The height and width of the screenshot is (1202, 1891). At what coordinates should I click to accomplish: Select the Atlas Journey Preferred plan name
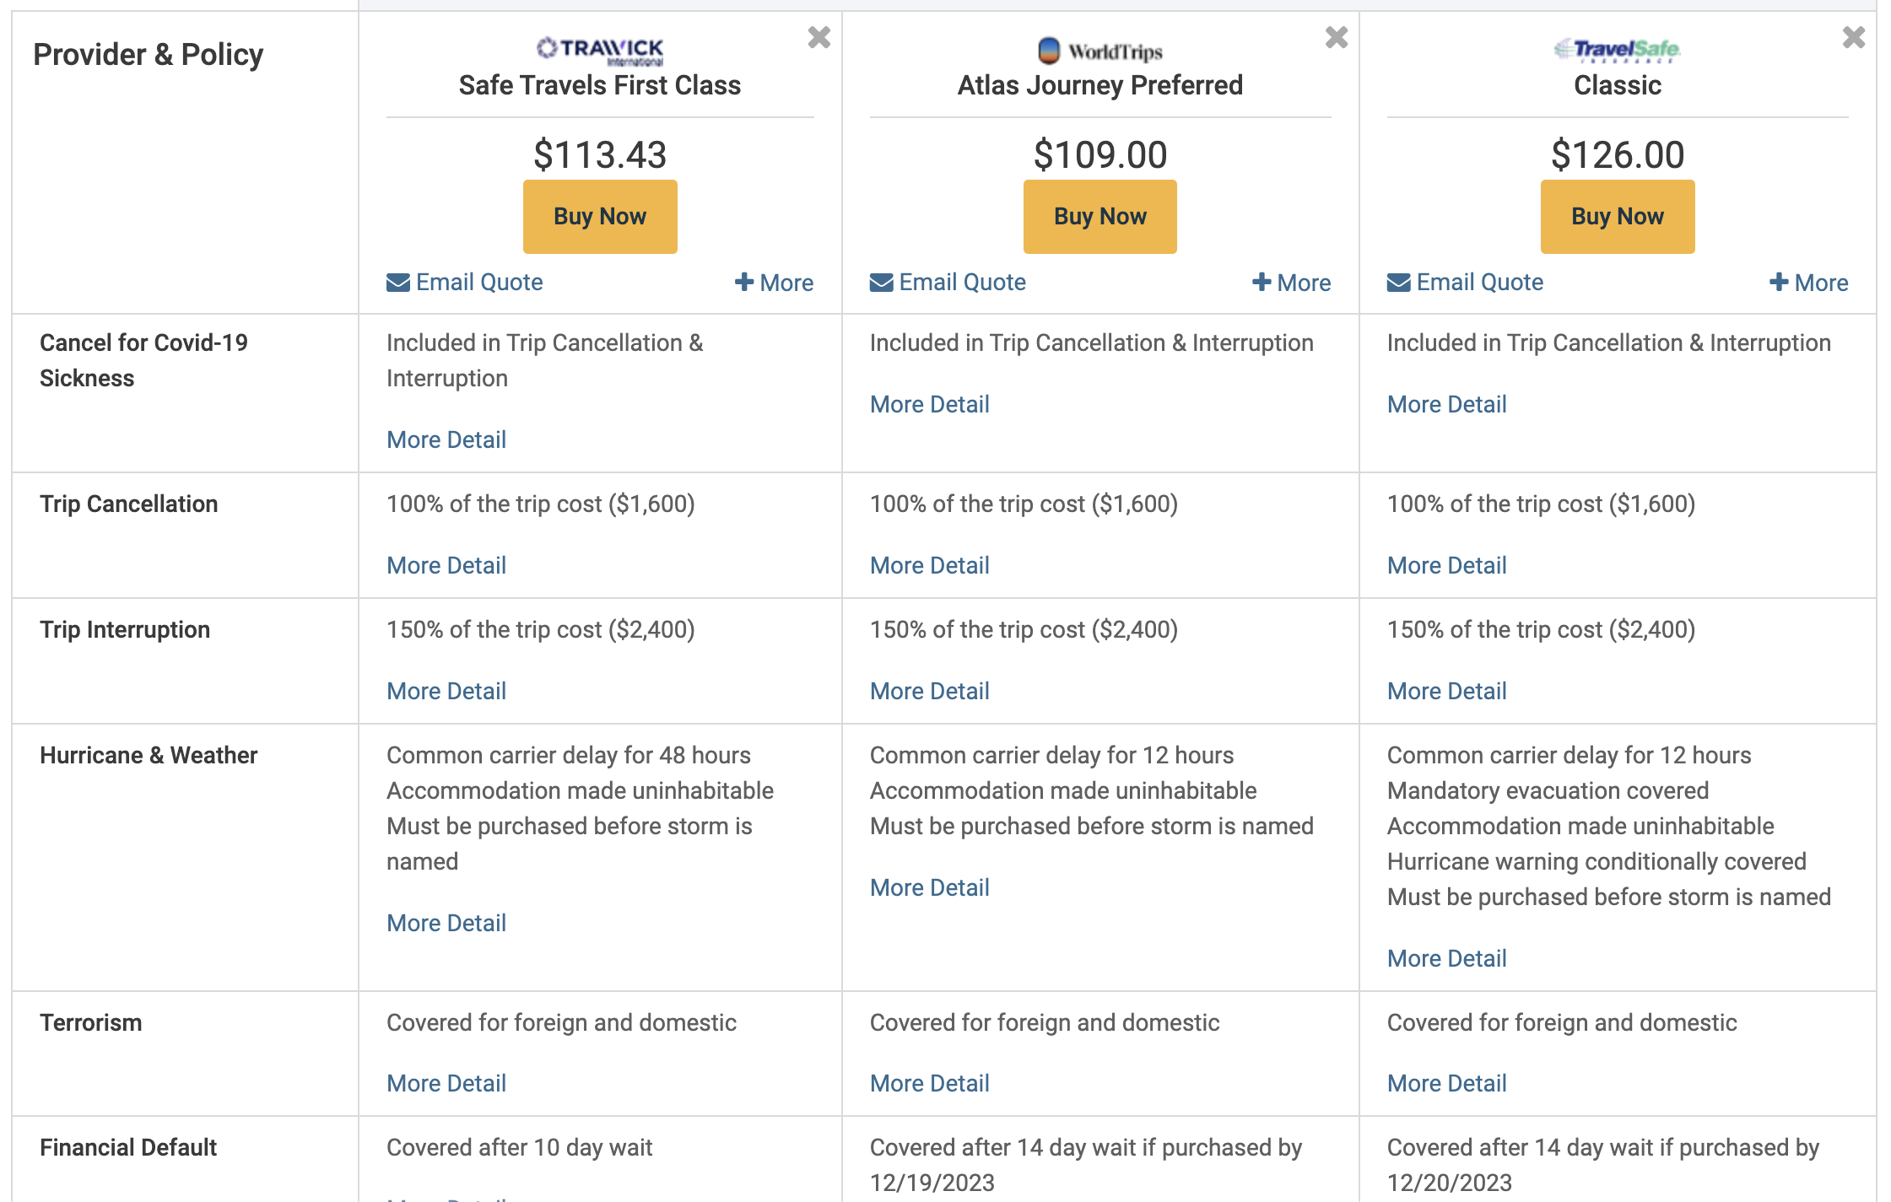pyautogui.click(x=1100, y=85)
